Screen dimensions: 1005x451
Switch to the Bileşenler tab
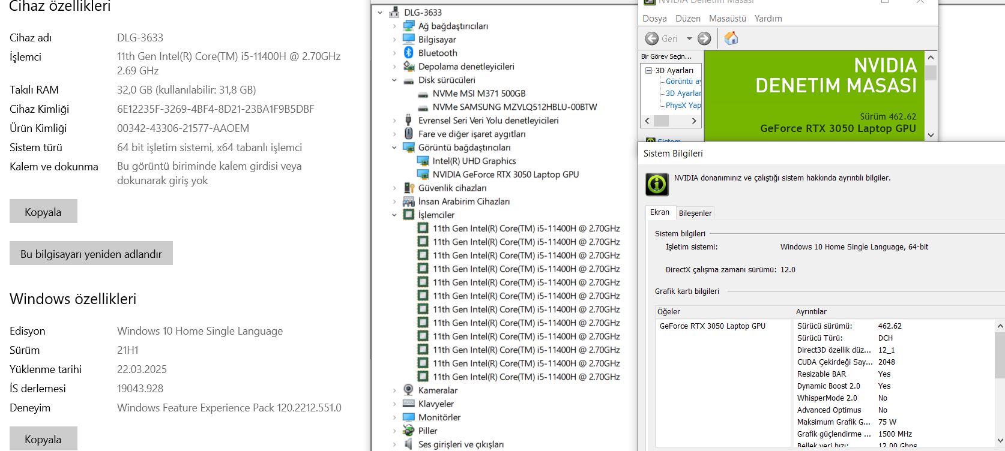click(x=695, y=213)
